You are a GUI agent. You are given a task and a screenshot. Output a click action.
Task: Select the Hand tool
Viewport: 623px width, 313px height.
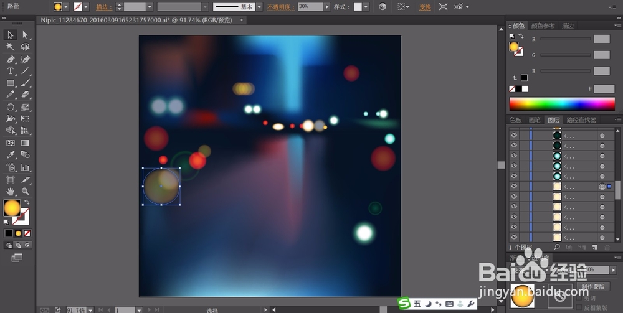pos(11,192)
